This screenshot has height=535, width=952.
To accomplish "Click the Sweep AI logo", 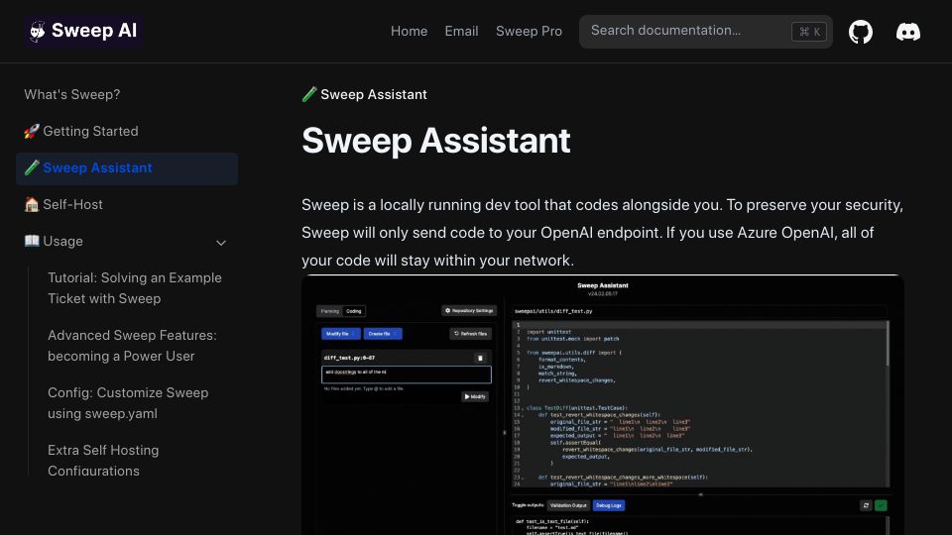I will point(83,31).
